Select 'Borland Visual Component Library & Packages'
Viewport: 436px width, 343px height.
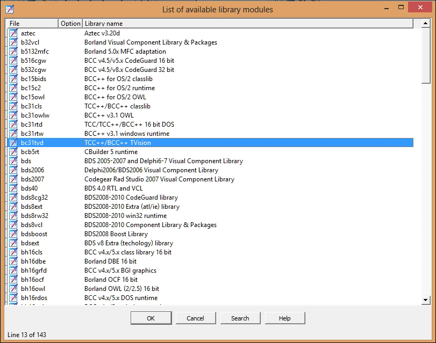151,42
